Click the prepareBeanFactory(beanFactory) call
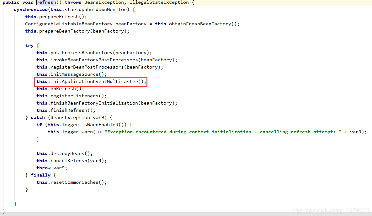This screenshot has width=372, height=216. pos(83,31)
